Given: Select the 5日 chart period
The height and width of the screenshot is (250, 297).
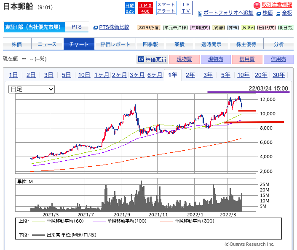Looking at the screenshot, I should (x=66, y=75).
